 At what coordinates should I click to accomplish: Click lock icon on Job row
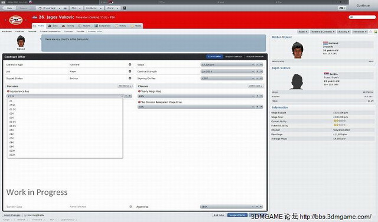pos(130,71)
